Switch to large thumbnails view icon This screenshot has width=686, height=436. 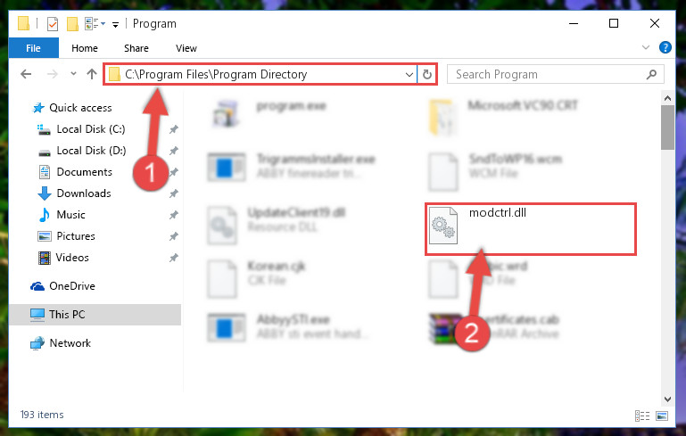(x=662, y=415)
